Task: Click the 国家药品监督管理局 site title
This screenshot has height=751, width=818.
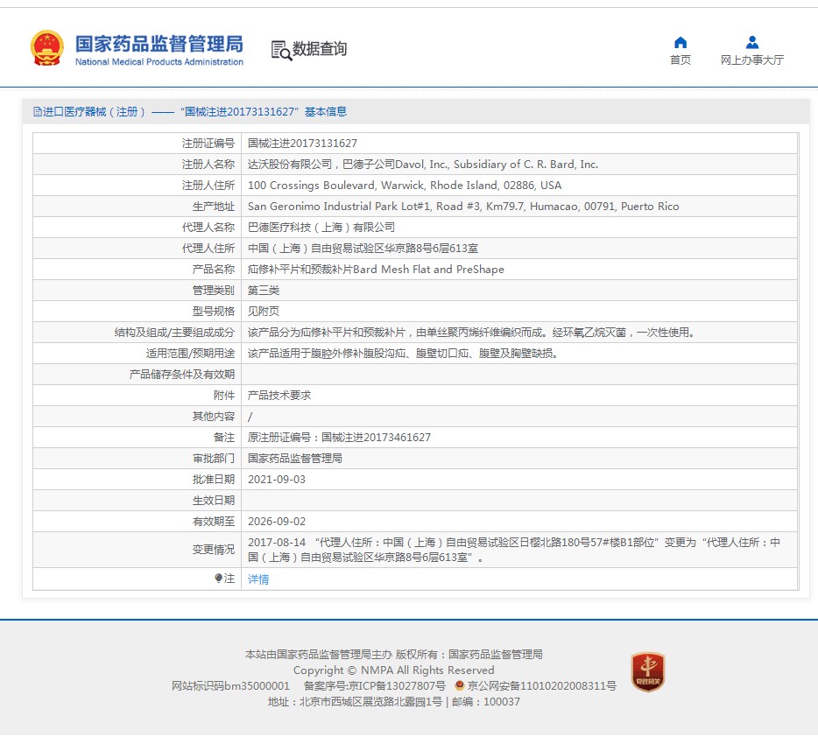Action: 159,45
